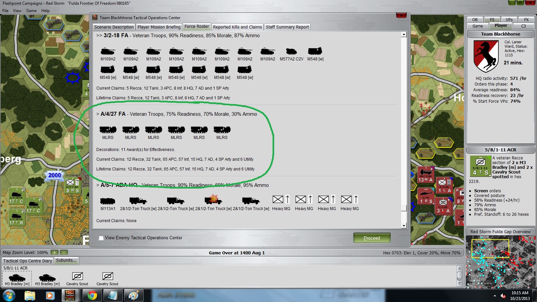Open the FS tab in side panel
The image size is (537, 302).
[x=492, y=19]
